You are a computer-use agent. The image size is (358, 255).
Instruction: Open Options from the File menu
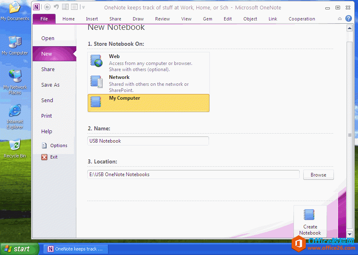tap(58, 145)
